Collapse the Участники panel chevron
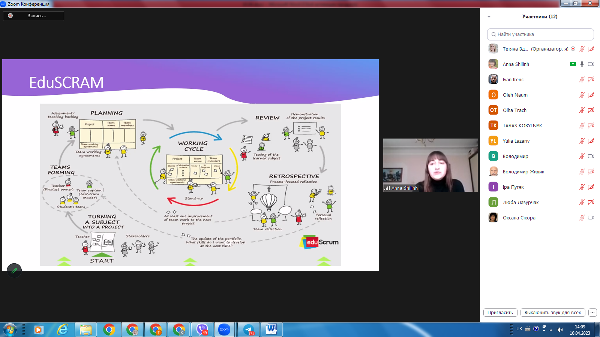 pos(489,16)
